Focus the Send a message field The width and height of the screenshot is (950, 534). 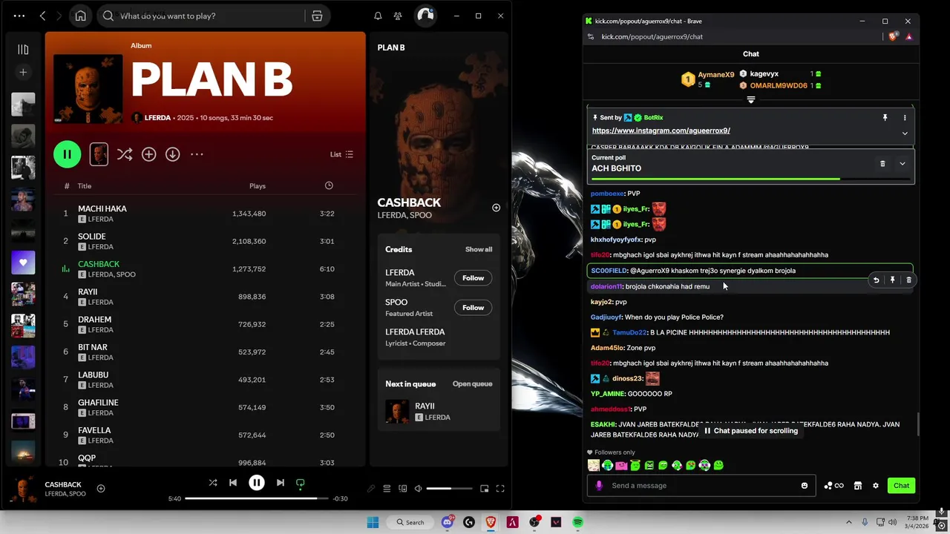click(x=701, y=486)
